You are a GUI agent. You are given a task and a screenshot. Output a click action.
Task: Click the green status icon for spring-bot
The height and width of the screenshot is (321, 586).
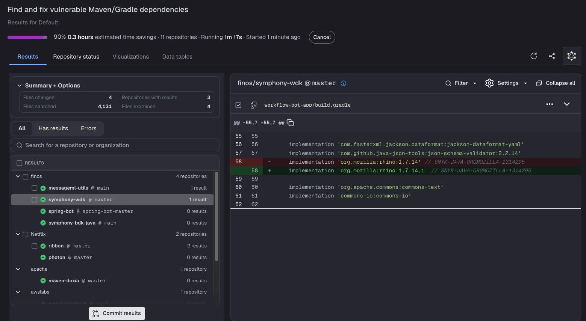[43, 211]
